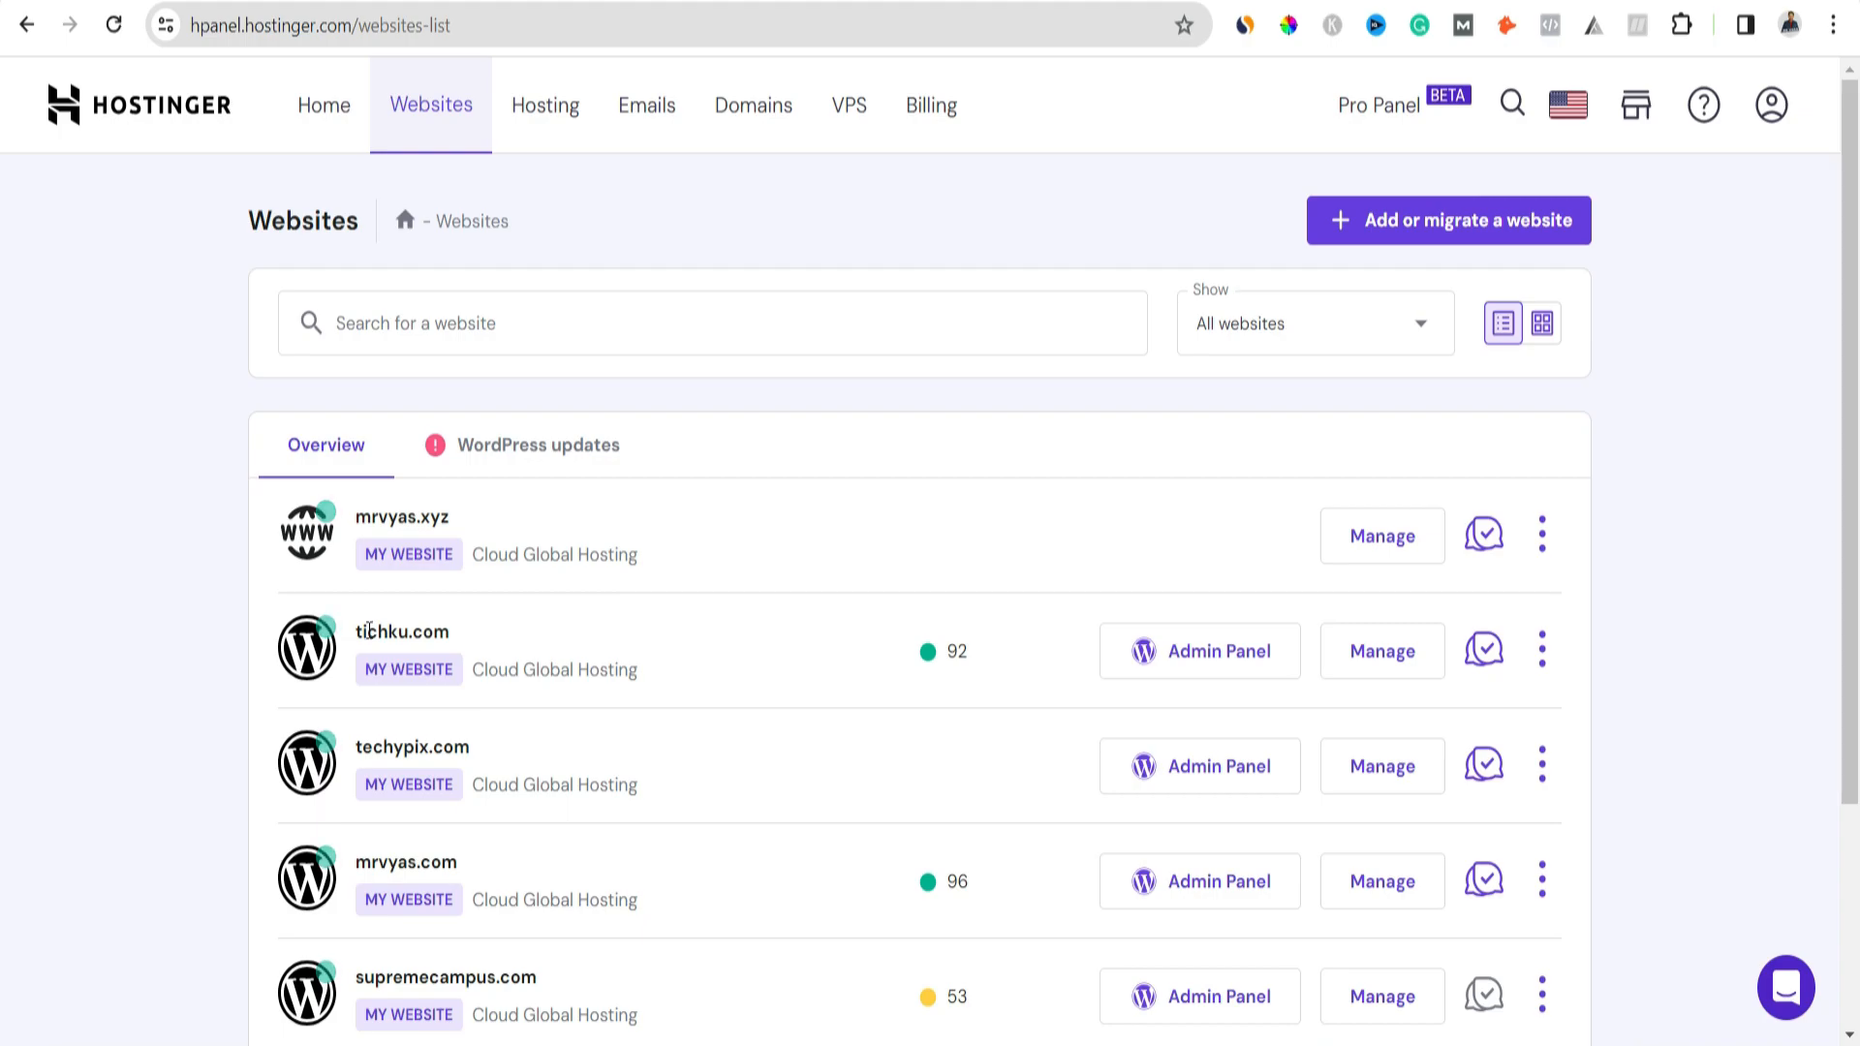
Task: Open the Emails menu item
Action: pos(647,105)
